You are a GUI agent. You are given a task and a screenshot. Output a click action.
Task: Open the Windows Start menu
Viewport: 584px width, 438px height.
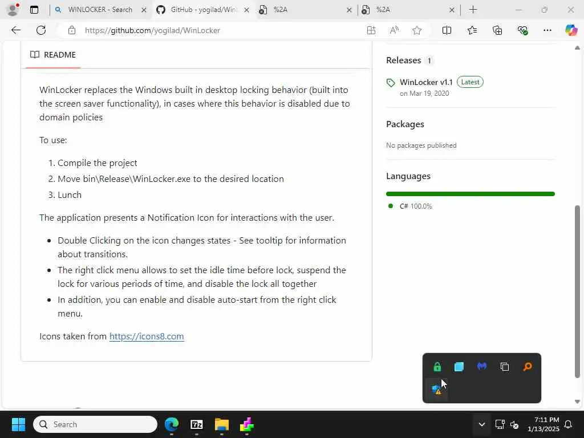[18, 424]
